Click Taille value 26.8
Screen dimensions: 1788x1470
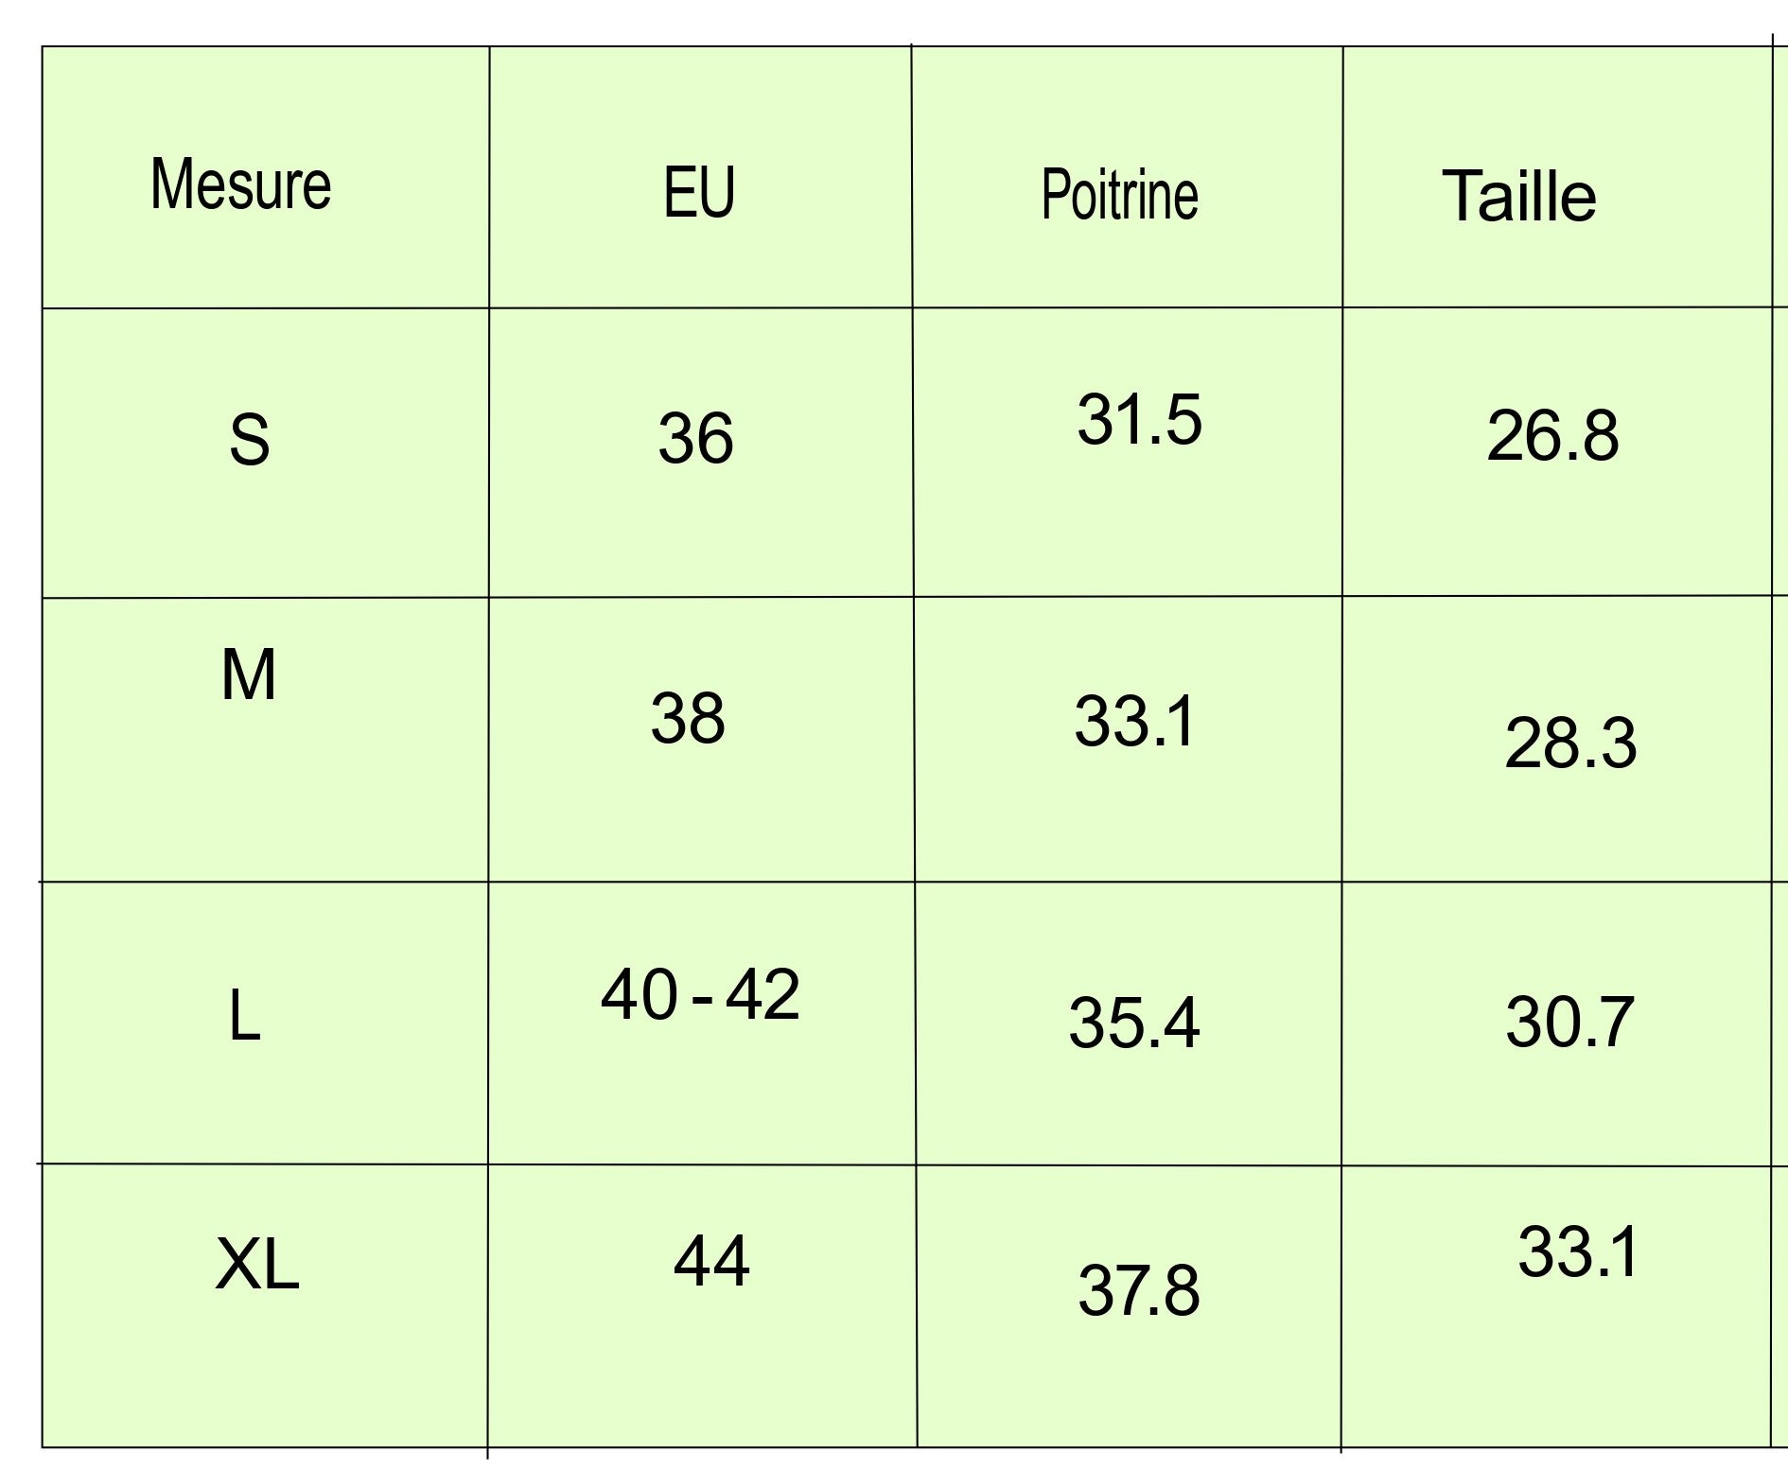(x=1552, y=436)
